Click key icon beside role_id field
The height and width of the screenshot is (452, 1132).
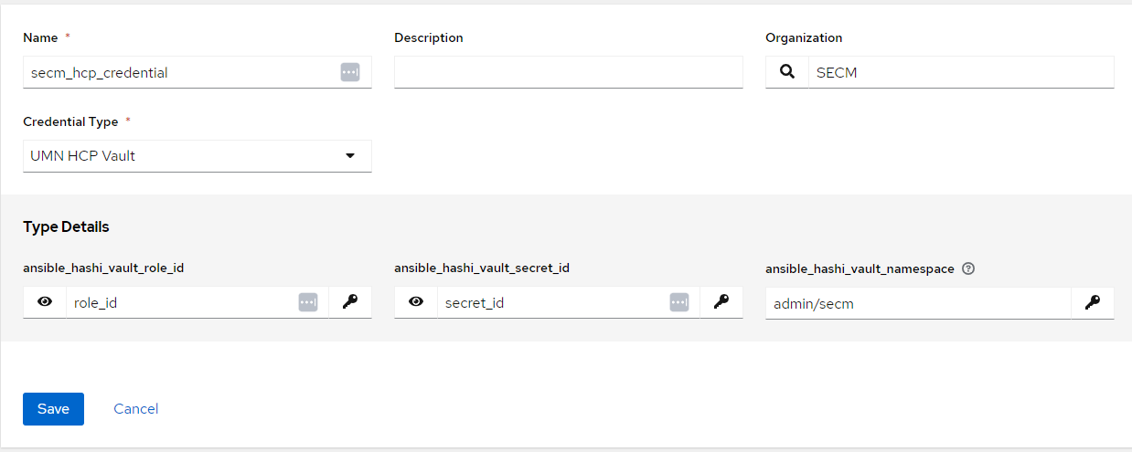(350, 302)
